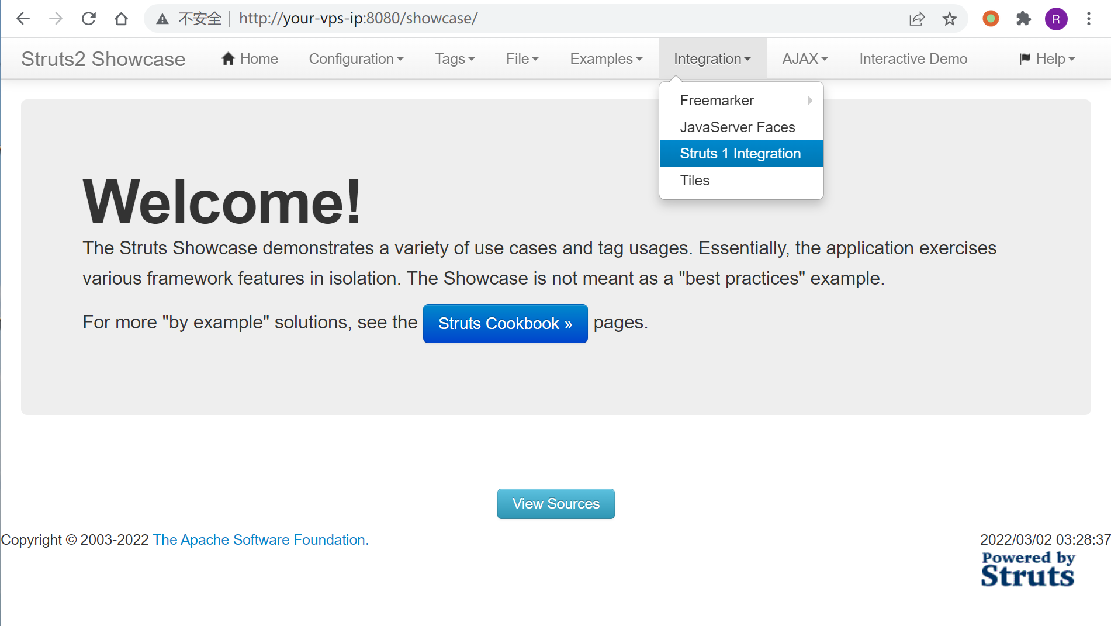Choose Tiles from Integration menu

(695, 181)
